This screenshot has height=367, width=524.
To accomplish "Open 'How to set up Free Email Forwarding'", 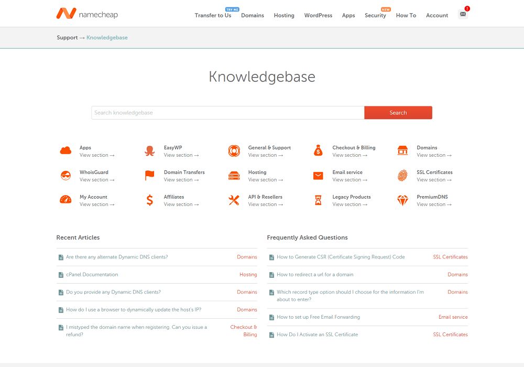I will coord(318,317).
